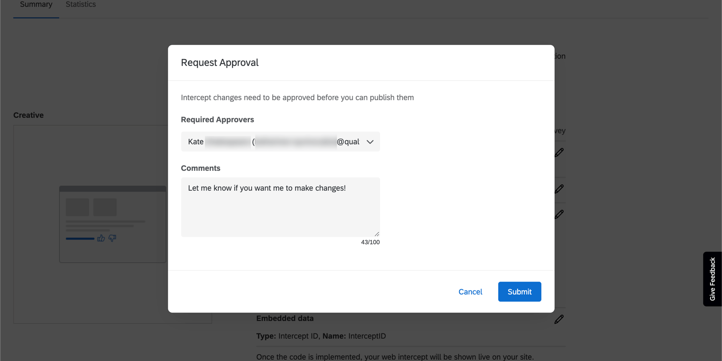Image resolution: width=722 pixels, height=361 pixels.
Task: Switch to the Summary tab
Action: tap(36, 5)
